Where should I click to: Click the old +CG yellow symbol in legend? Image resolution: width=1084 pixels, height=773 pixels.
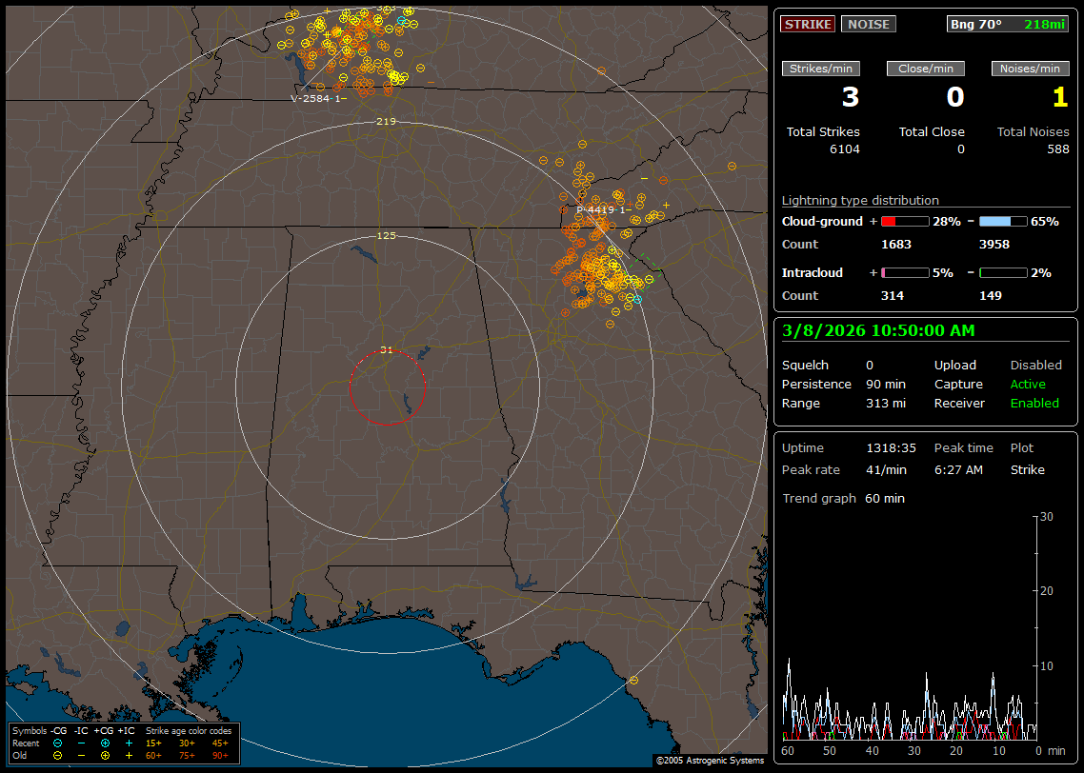tap(105, 755)
